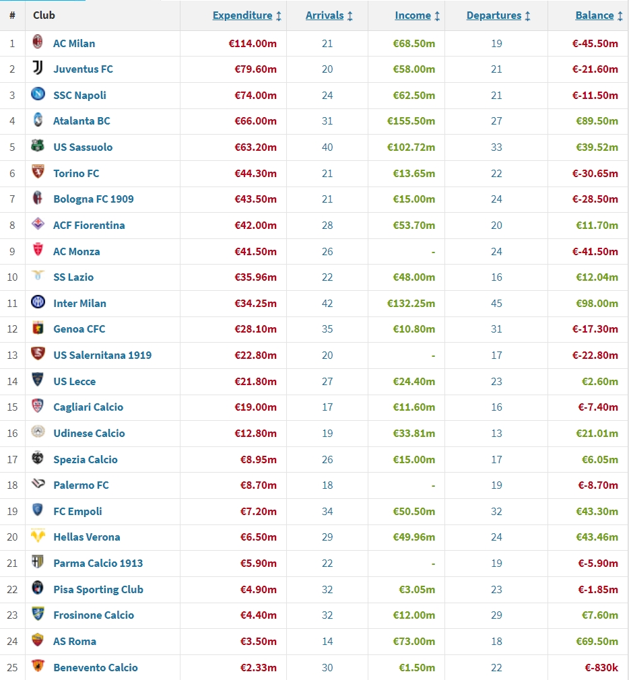Click the AS Roma crest icon
The width and height of the screenshot is (629, 680).
tap(38, 640)
